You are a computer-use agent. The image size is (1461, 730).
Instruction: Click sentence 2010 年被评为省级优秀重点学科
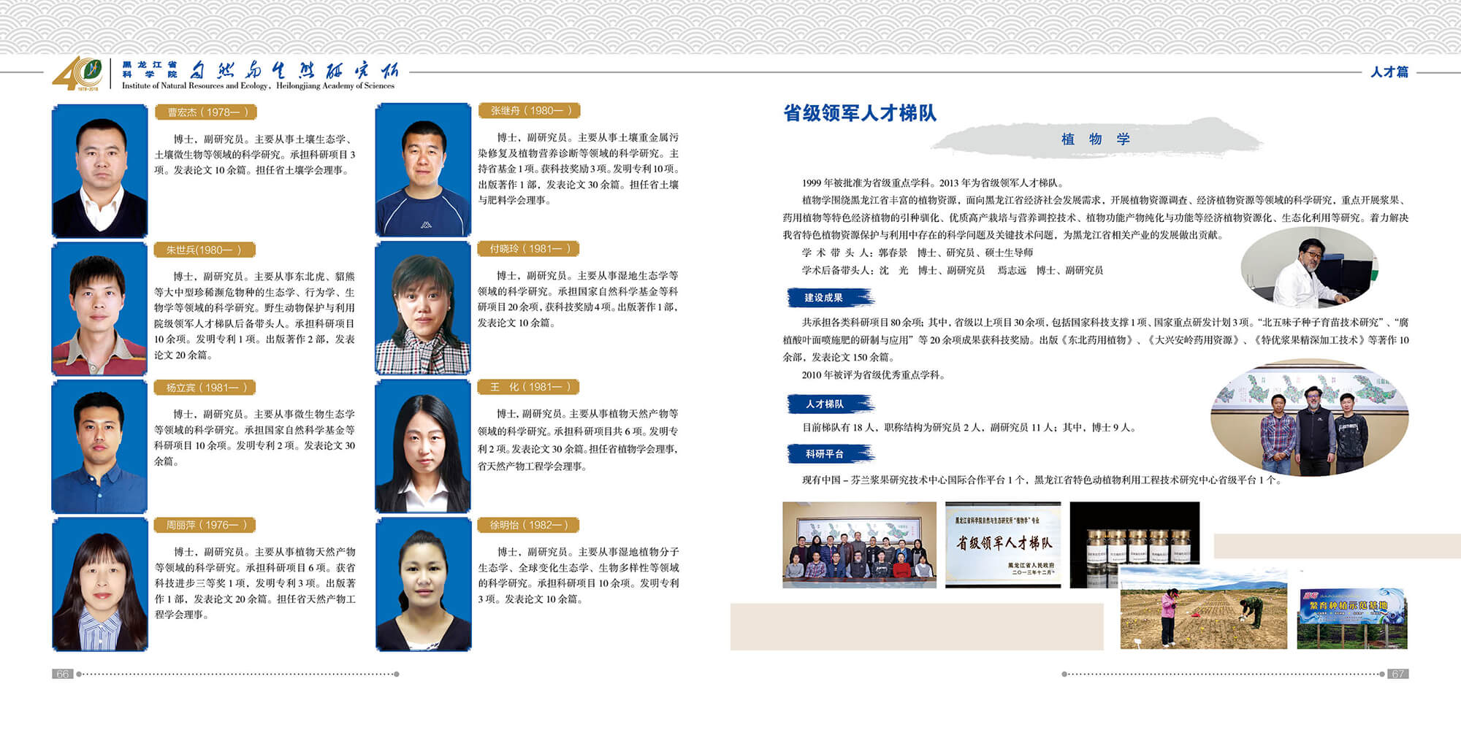(x=874, y=375)
